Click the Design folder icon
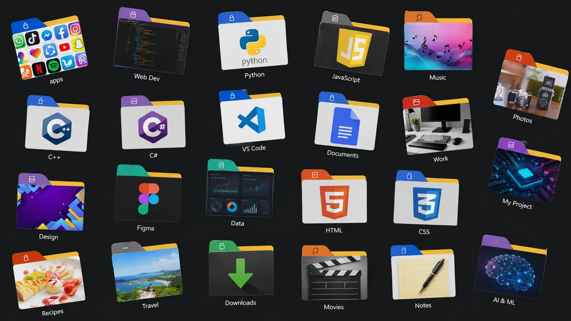571x321 pixels. click(51, 202)
